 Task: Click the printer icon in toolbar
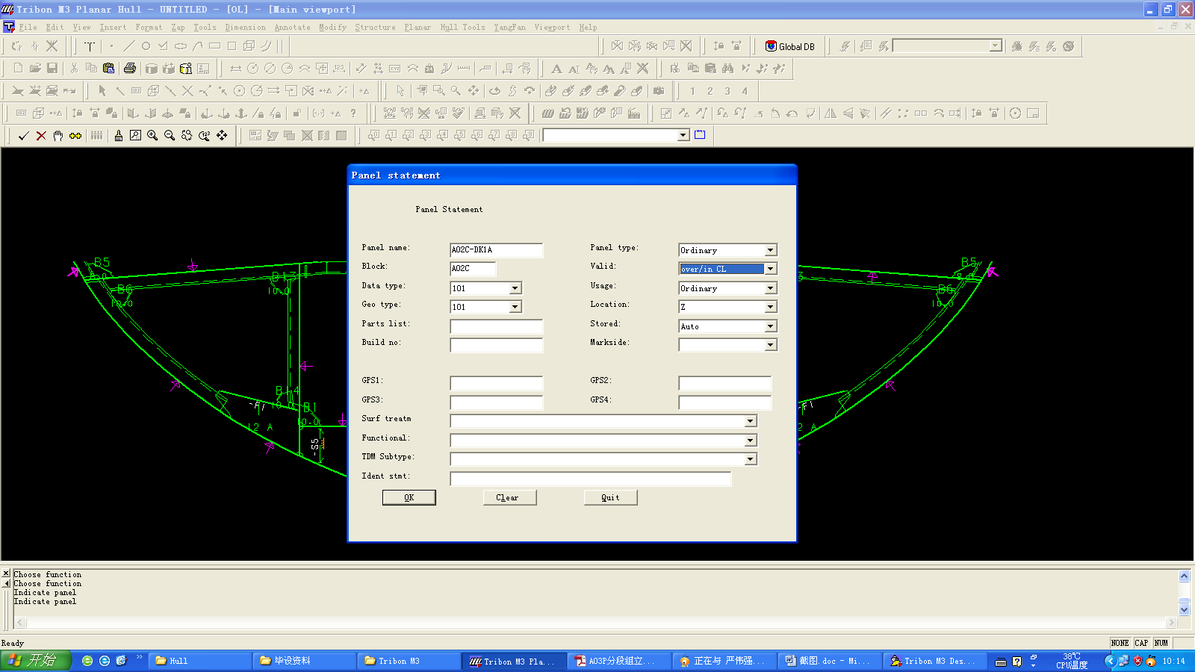click(x=130, y=69)
